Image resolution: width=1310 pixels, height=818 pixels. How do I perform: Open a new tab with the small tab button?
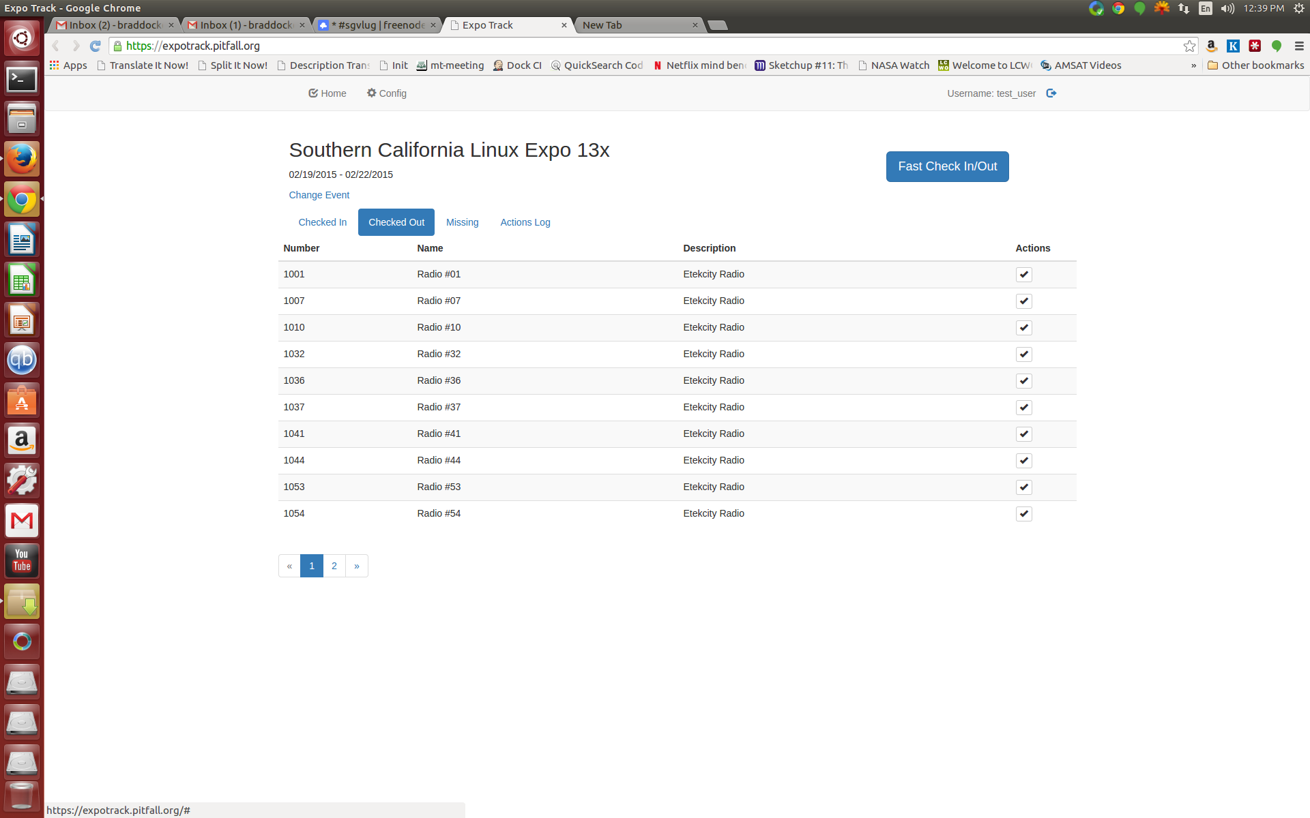pos(717,25)
